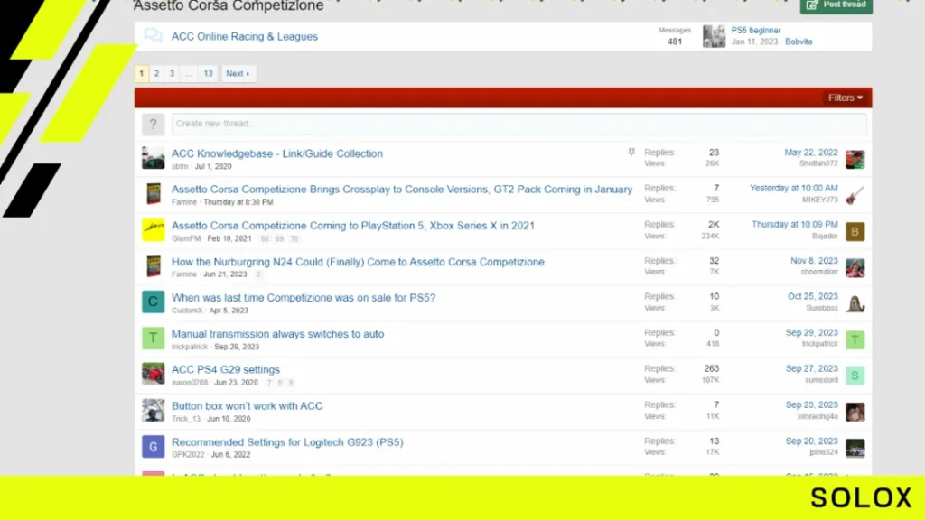
Task: Click CustomX's teal 'C' avatar
Action: pyautogui.click(x=153, y=302)
